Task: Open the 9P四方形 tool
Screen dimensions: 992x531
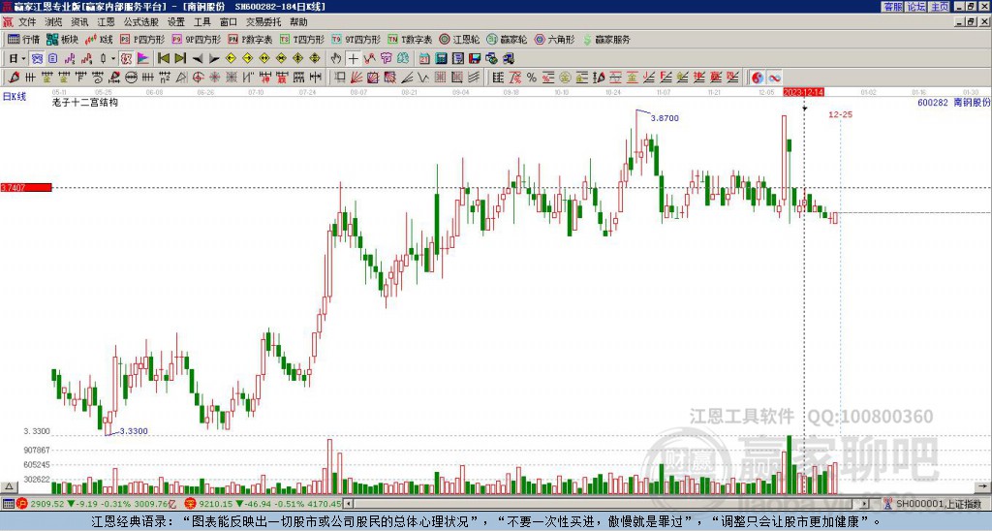Action: [x=196, y=39]
